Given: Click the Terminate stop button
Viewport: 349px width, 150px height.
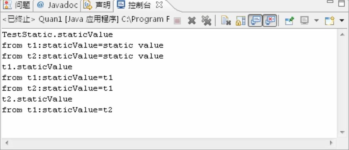Looking at the screenshot, I should pos(177,21).
